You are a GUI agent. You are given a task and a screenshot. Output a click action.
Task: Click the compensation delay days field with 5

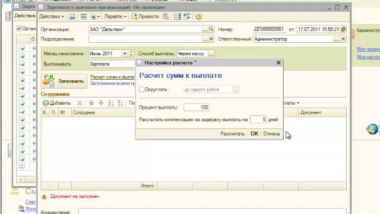click(258, 119)
